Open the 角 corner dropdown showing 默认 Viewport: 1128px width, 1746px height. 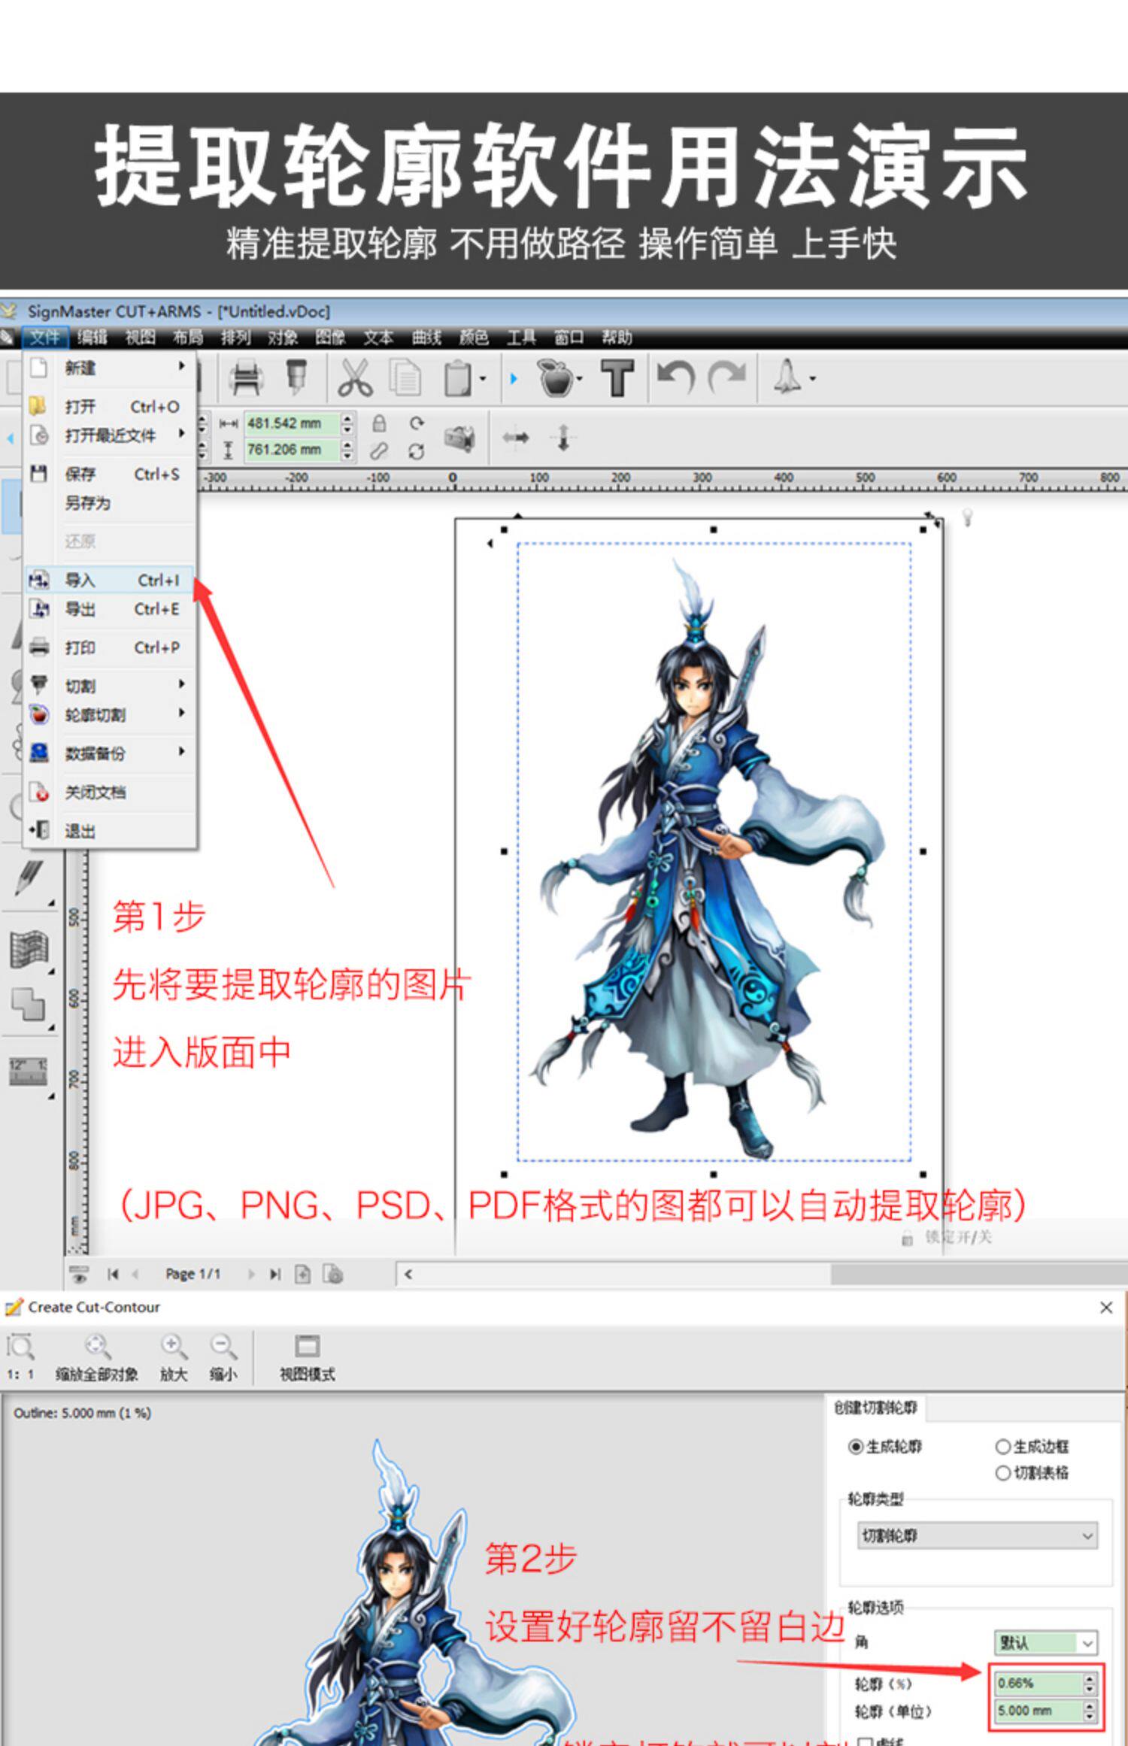[1046, 1643]
